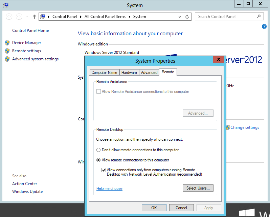Open Action Center link

(24, 184)
